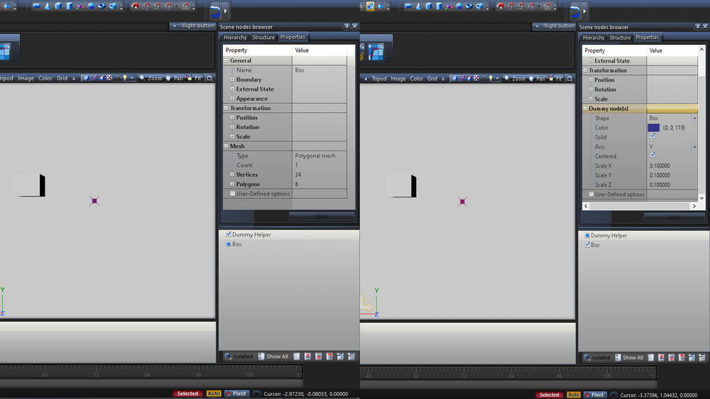Click the highlighted yellow tool icon in right window
The image size is (710, 399).
pos(370,6)
